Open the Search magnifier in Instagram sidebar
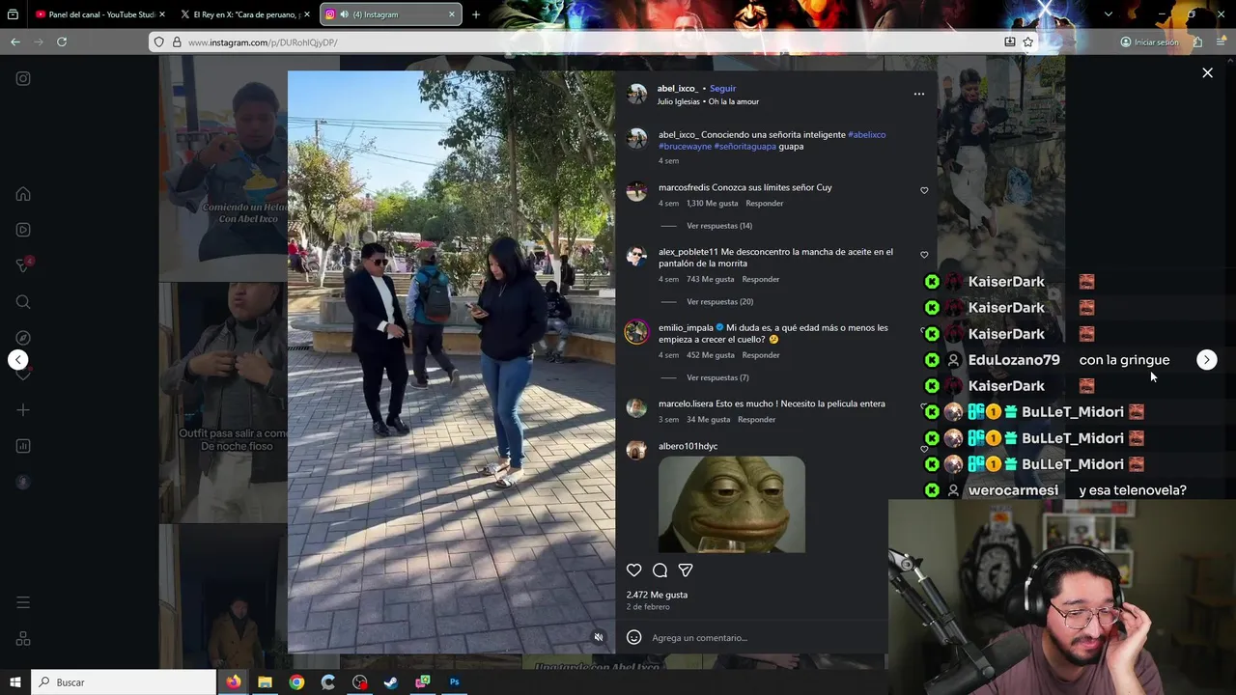1236x695 pixels. coord(23,302)
